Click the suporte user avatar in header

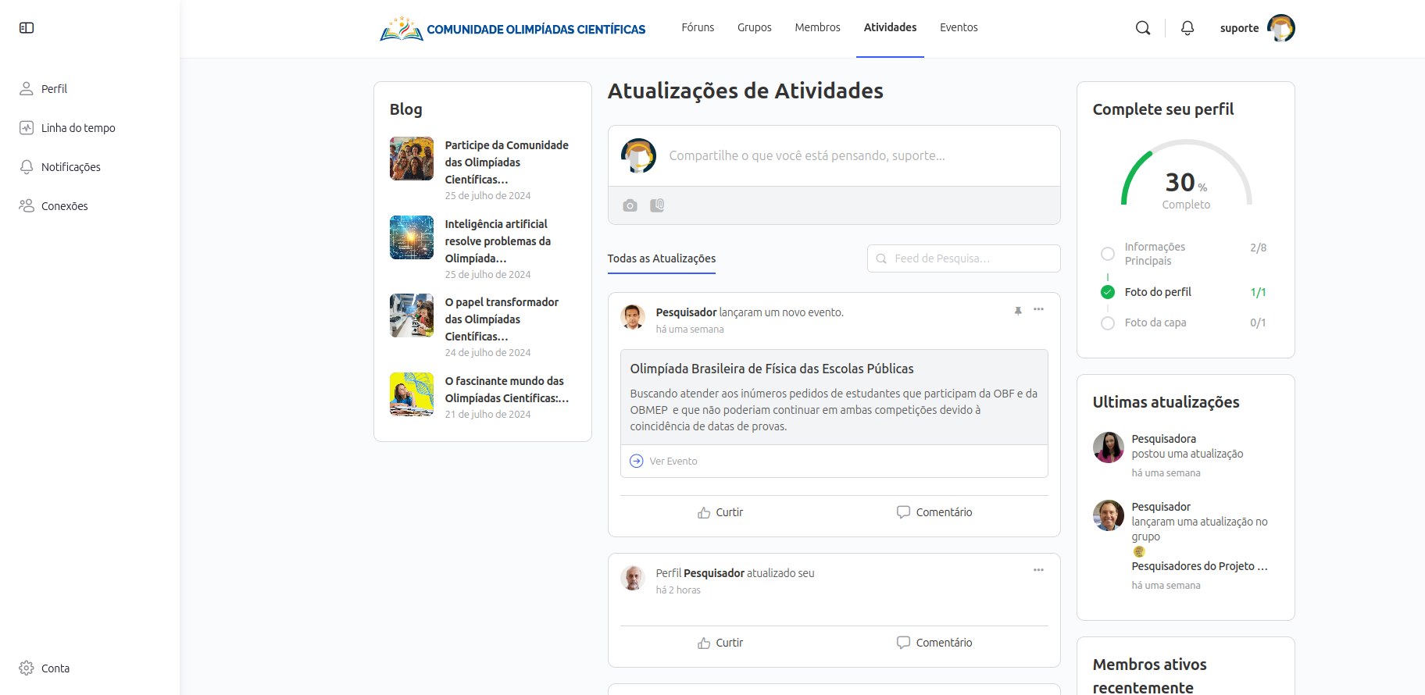coord(1281,28)
